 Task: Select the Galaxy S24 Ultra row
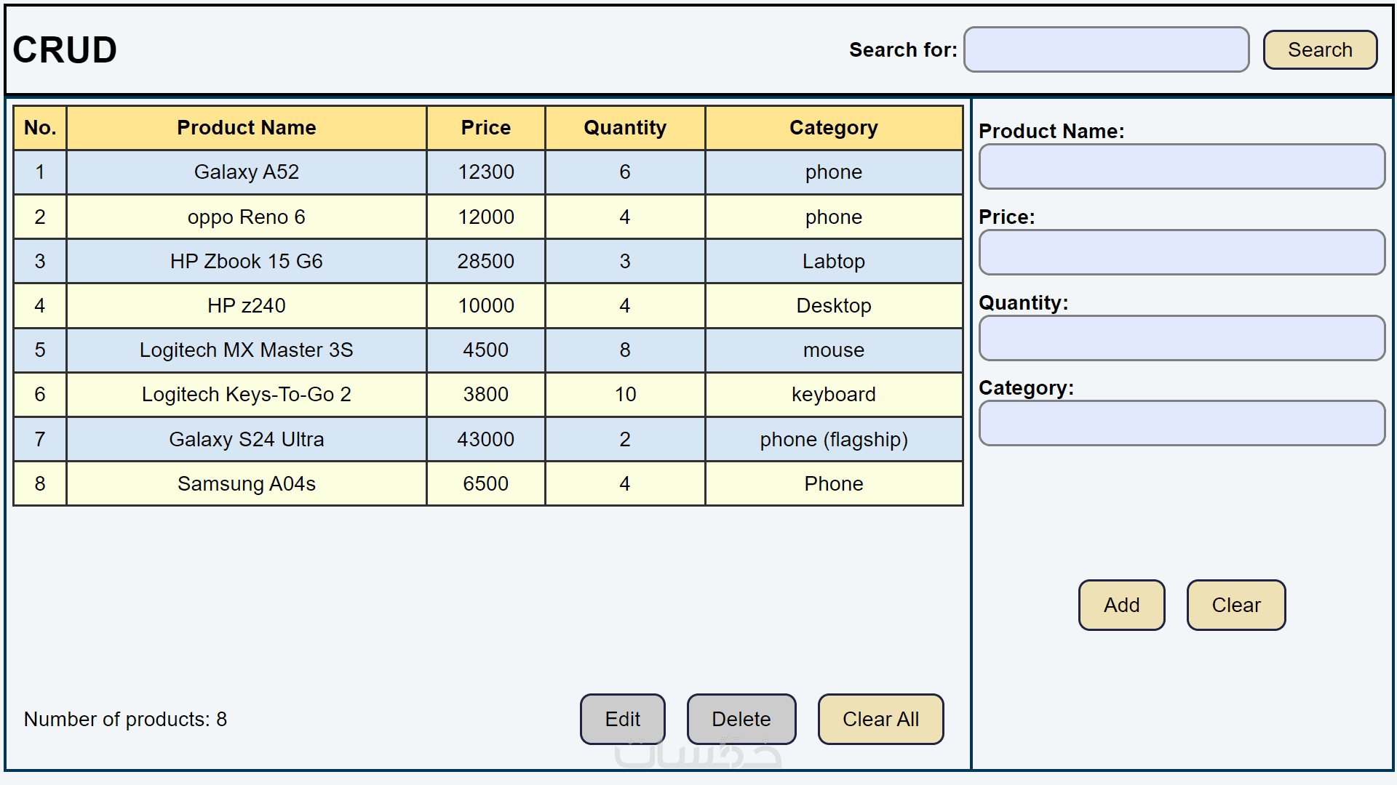coord(246,439)
